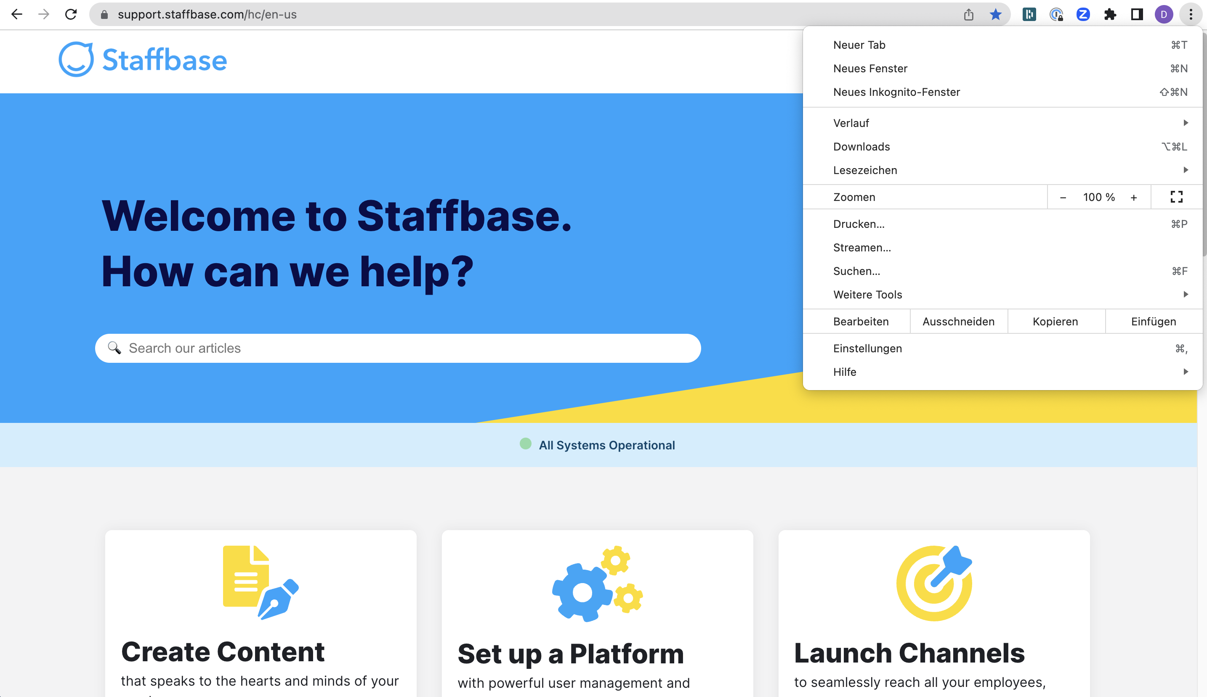Image resolution: width=1207 pixels, height=697 pixels.
Task: Choose Suchen... from the menu
Action: [x=1002, y=271]
